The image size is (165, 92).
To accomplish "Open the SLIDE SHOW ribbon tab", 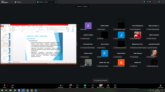I will click(x=29, y=26).
